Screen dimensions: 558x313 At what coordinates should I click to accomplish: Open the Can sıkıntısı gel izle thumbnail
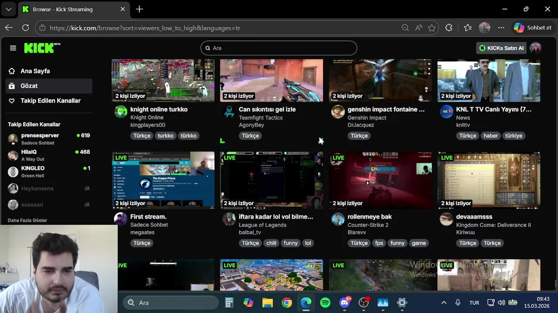click(x=272, y=80)
